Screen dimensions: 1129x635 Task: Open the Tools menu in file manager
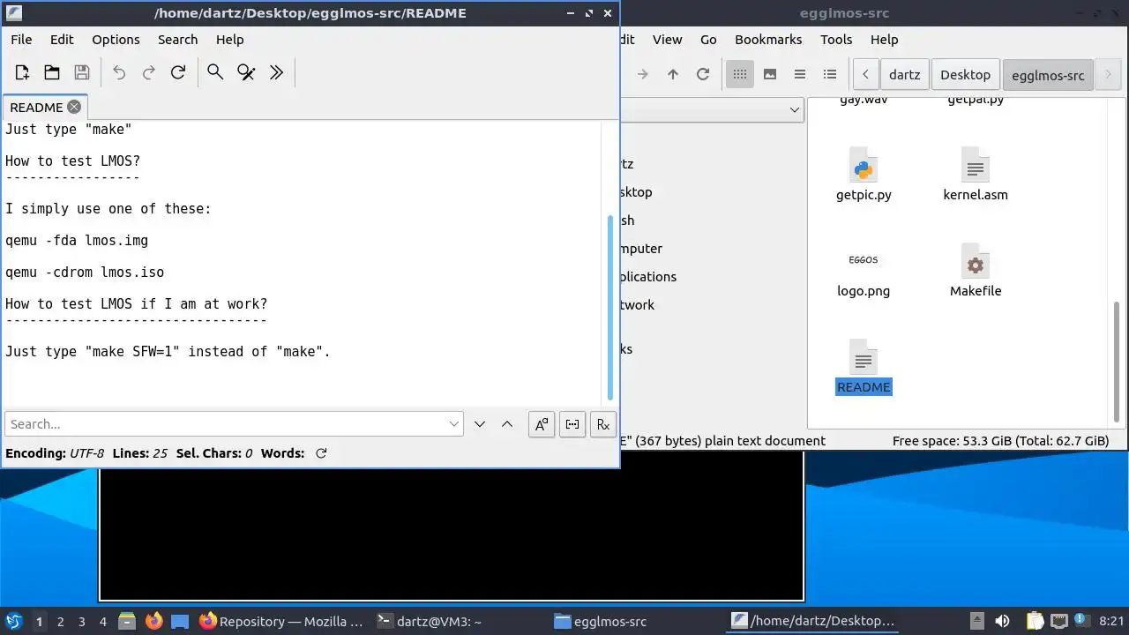pyautogui.click(x=836, y=40)
